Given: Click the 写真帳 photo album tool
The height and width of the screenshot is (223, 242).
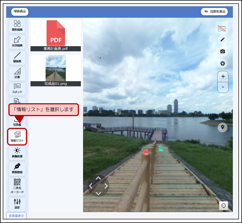Looking at the screenshot, I should tap(17, 123).
